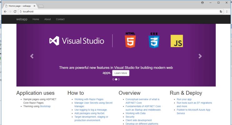The image size is (232, 125).
Task: Go back using browser back arrow
Action: [x=5, y=12]
